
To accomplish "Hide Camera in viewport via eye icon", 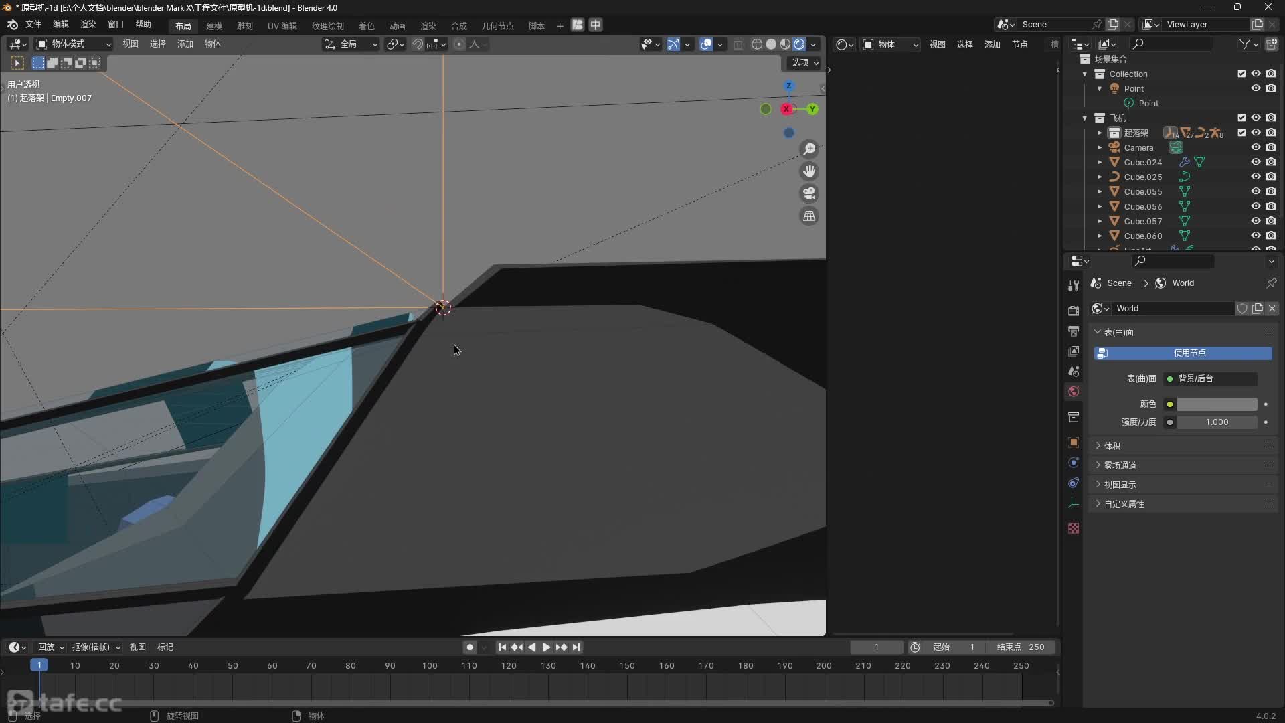I will (1256, 147).
